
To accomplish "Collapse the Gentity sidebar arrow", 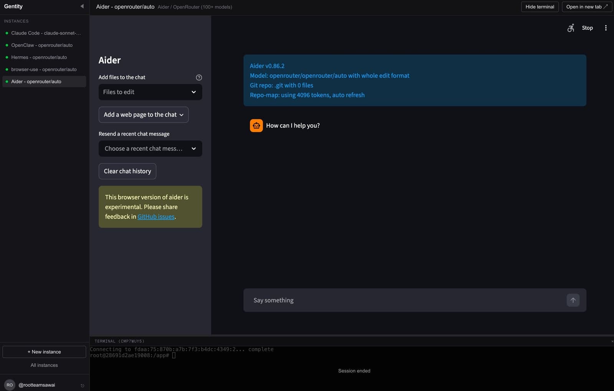I will point(82,6).
